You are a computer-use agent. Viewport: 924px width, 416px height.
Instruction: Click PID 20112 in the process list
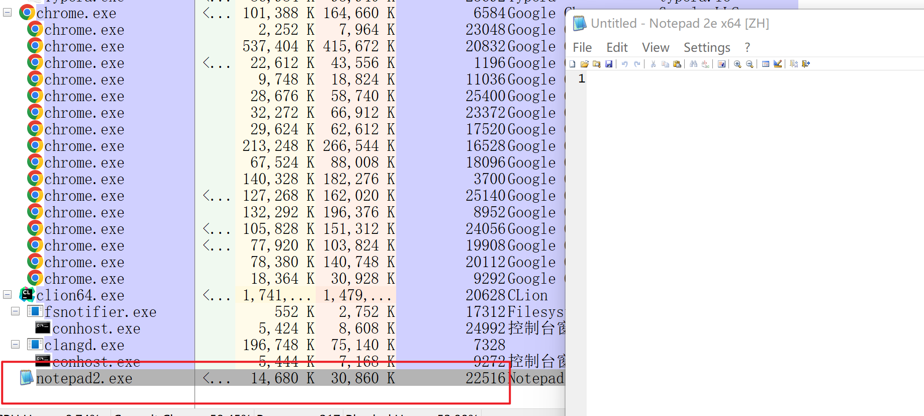tap(486, 262)
